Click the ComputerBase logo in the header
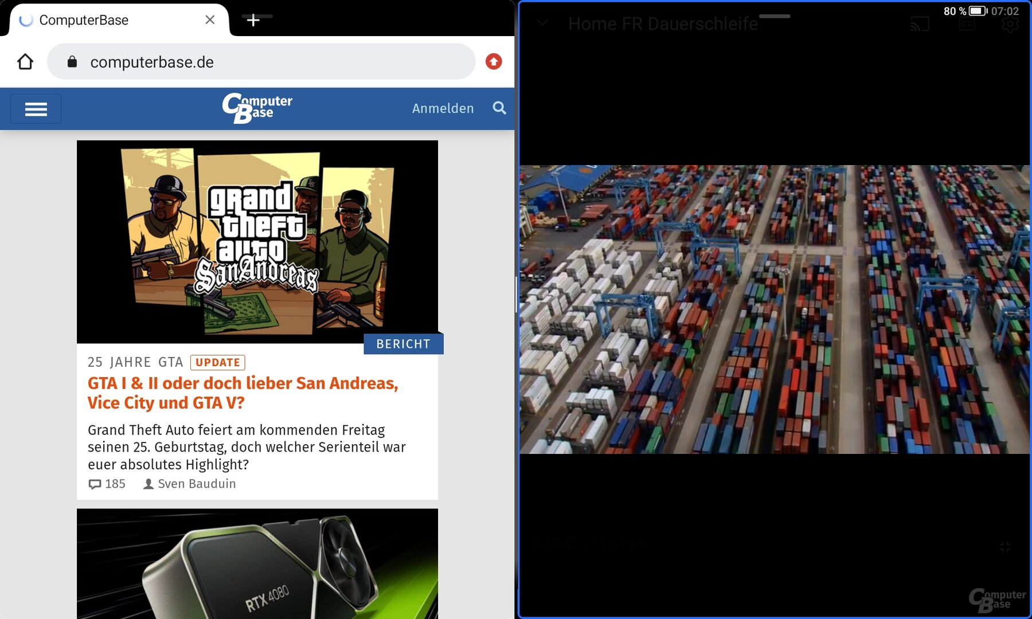 (257, 108)
